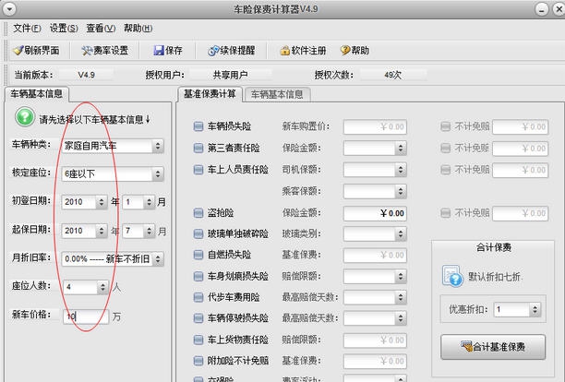Toggle 不计免赔 for 车辆损失险 row
This screenshot has width=565, height=382.
pos(446,126)
